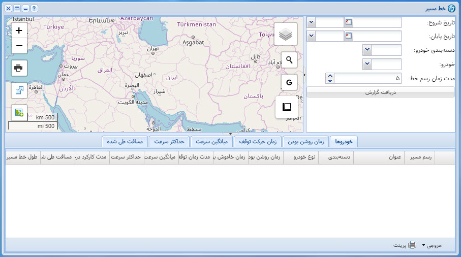Screen dimensions: 461x257
Task: Click the دریافت گزارش button
Action: coord(381,93)
